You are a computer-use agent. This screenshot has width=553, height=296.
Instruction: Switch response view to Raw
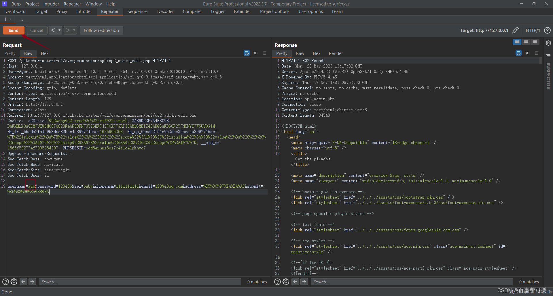[300, 53]
